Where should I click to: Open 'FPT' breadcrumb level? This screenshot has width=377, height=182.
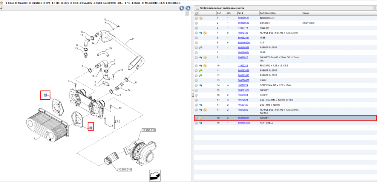48,3
